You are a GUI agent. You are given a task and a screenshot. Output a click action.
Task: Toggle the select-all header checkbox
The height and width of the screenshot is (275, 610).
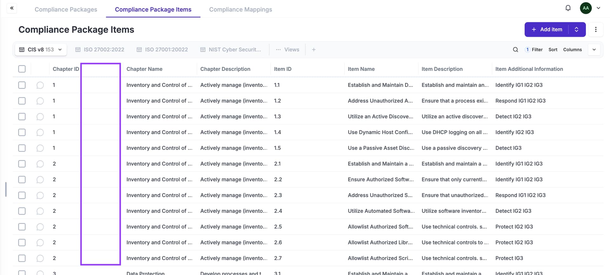click(x=22, y=69)
